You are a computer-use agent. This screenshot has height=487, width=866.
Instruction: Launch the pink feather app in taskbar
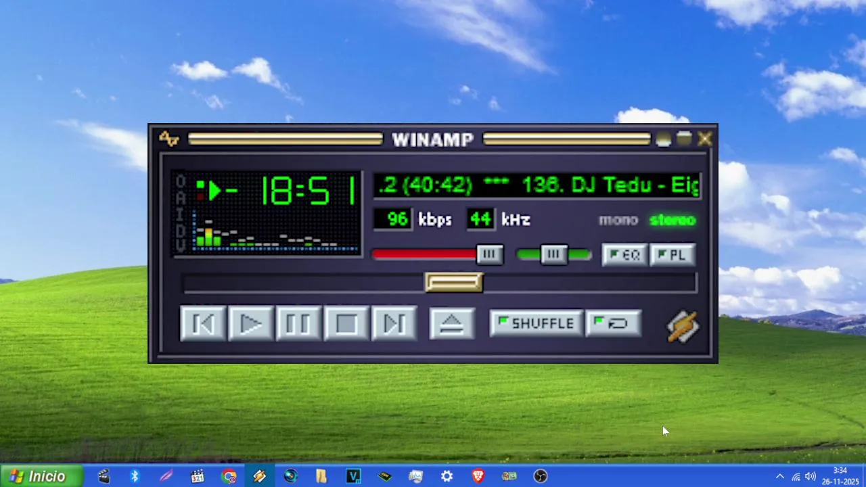pos(166,476)
